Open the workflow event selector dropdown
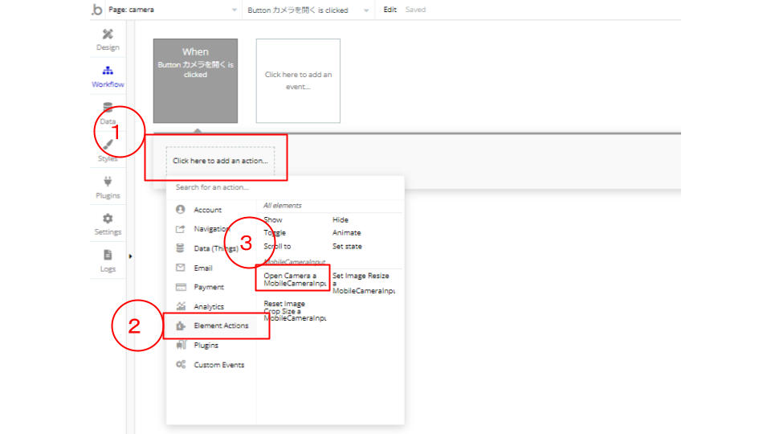This screenshot has width=771, height=434. tap(308, 10)
